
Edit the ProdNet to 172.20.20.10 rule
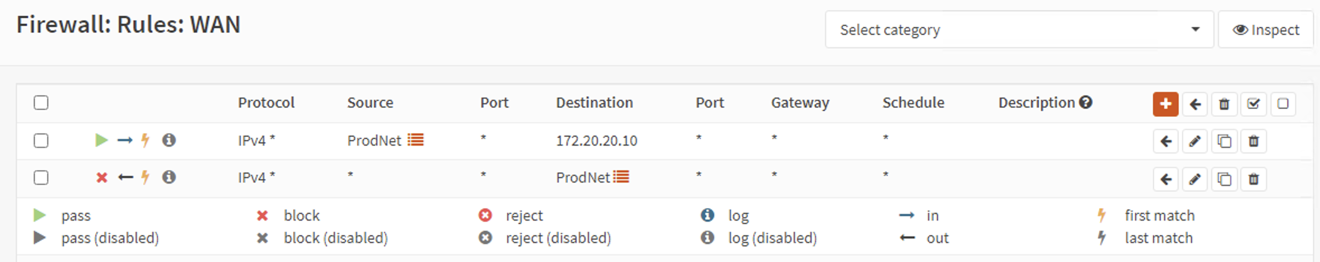tap(1195, 141)
